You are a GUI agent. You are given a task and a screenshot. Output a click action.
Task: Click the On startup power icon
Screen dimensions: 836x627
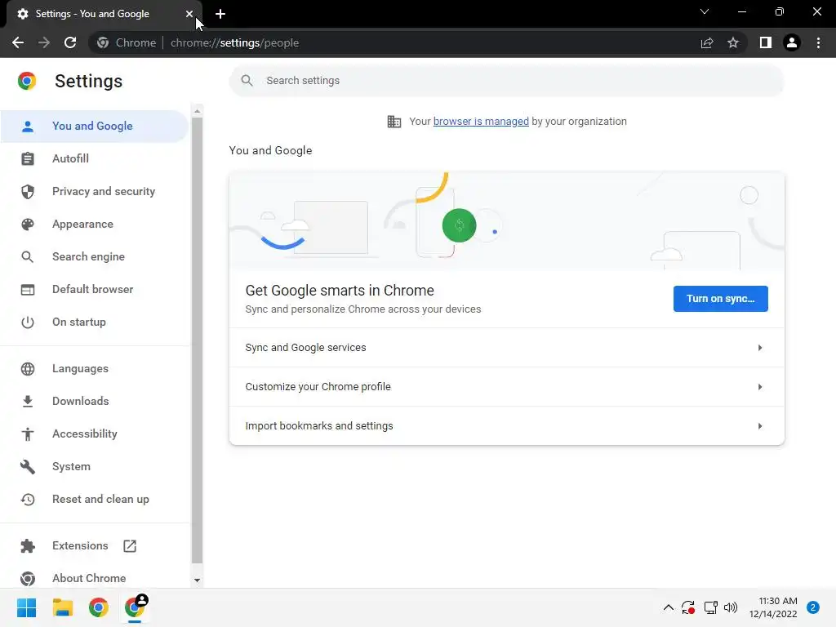click(x=28, y=322)
